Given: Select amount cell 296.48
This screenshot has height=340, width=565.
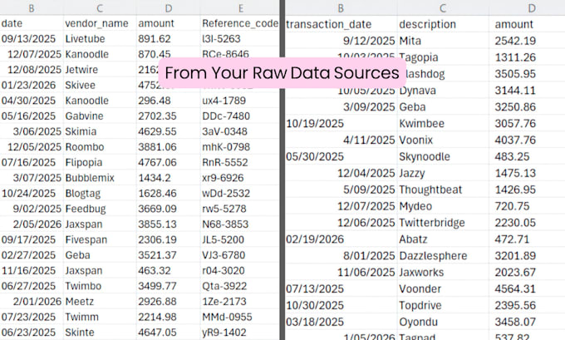Looking at the screenshot, I should (169, 101).
